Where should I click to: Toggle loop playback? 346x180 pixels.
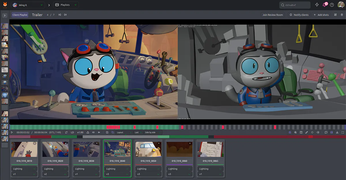pyautogui.click(x=66, y=132)
